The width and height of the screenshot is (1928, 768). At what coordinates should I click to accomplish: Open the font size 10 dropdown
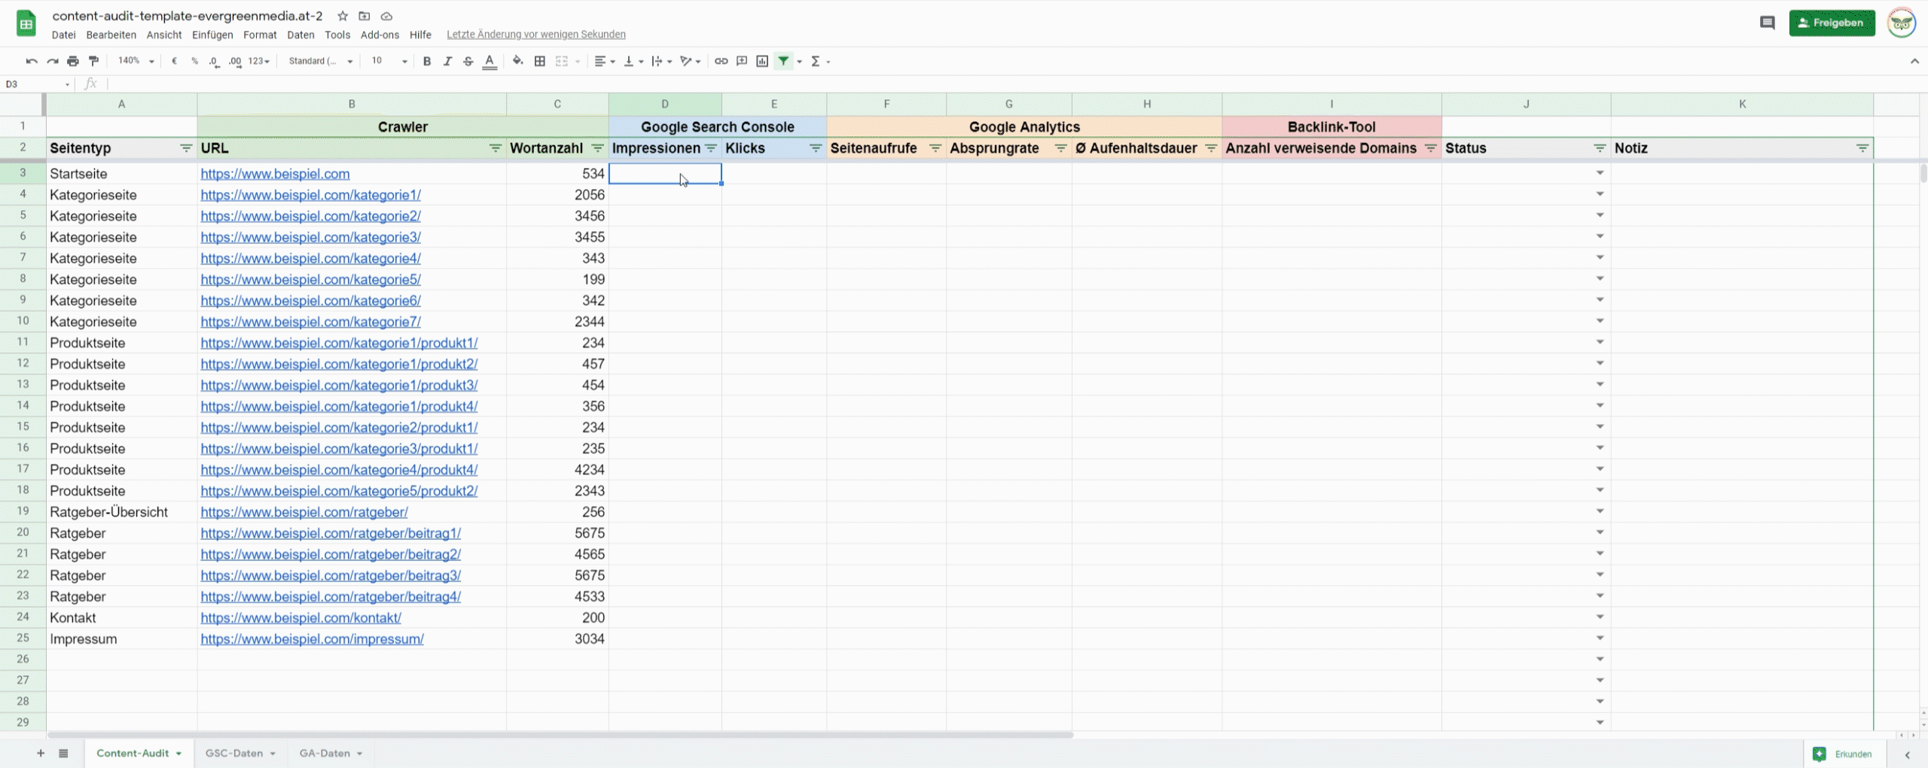point(389,61)
